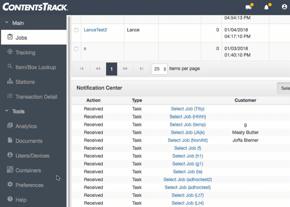Click the Help question mark icon

tap(10, 199)
